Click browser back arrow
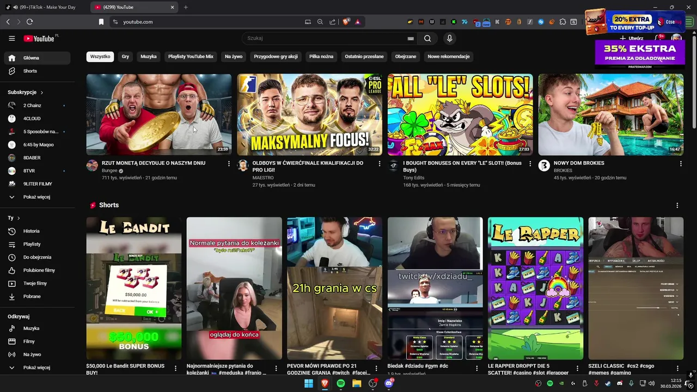The image size is (697, 392). tap(8, 22)
